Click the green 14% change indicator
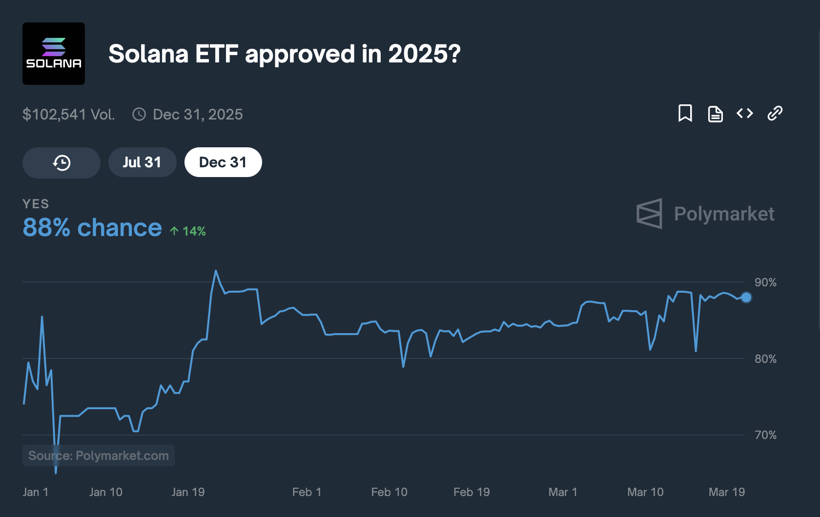Image resolution: width=820 pixels, height=517 pixels. click(x=188, y=231)
